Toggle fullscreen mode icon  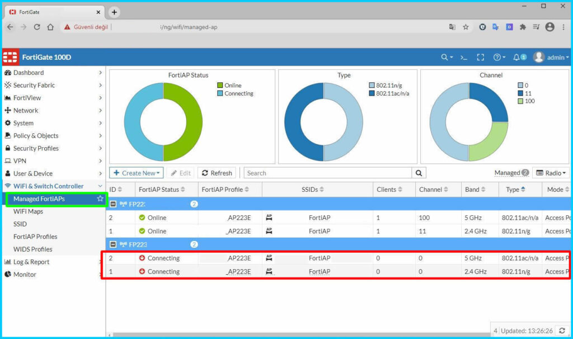480,58
